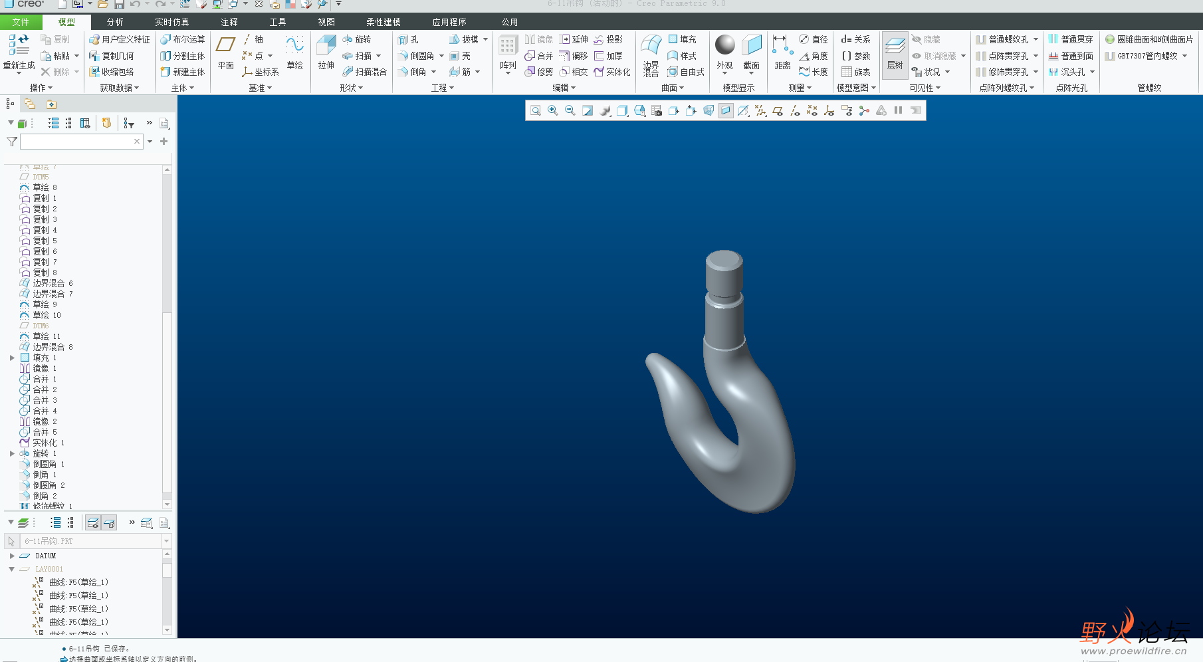
Task: Click the annotation display icon in graphics toolbar
Action: click(847, 110)
